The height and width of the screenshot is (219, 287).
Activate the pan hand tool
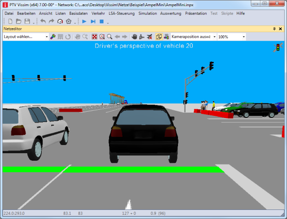click(134, 37)
